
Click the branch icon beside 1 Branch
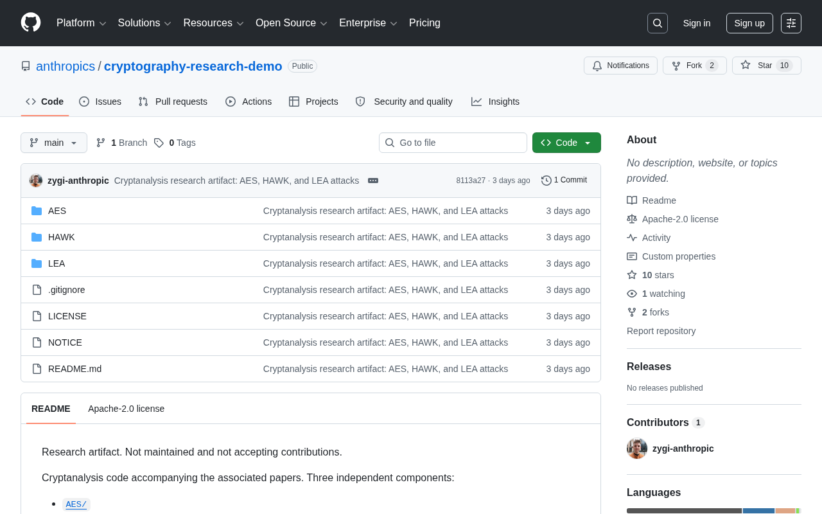click(101, 143)
